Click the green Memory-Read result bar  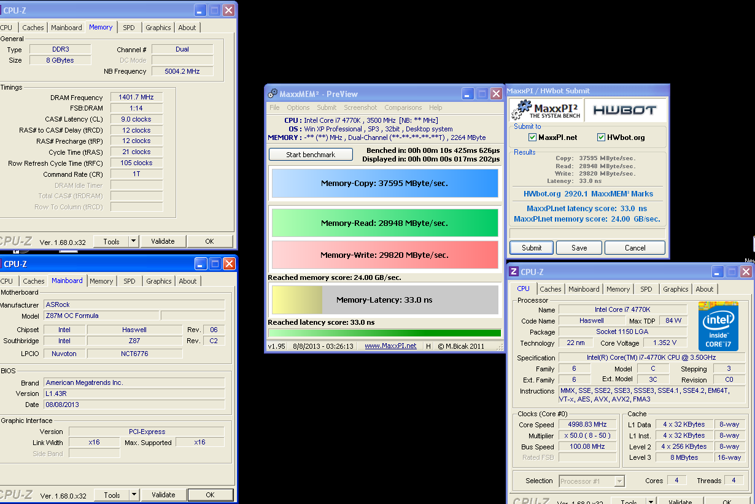click(x=384, y=223)
